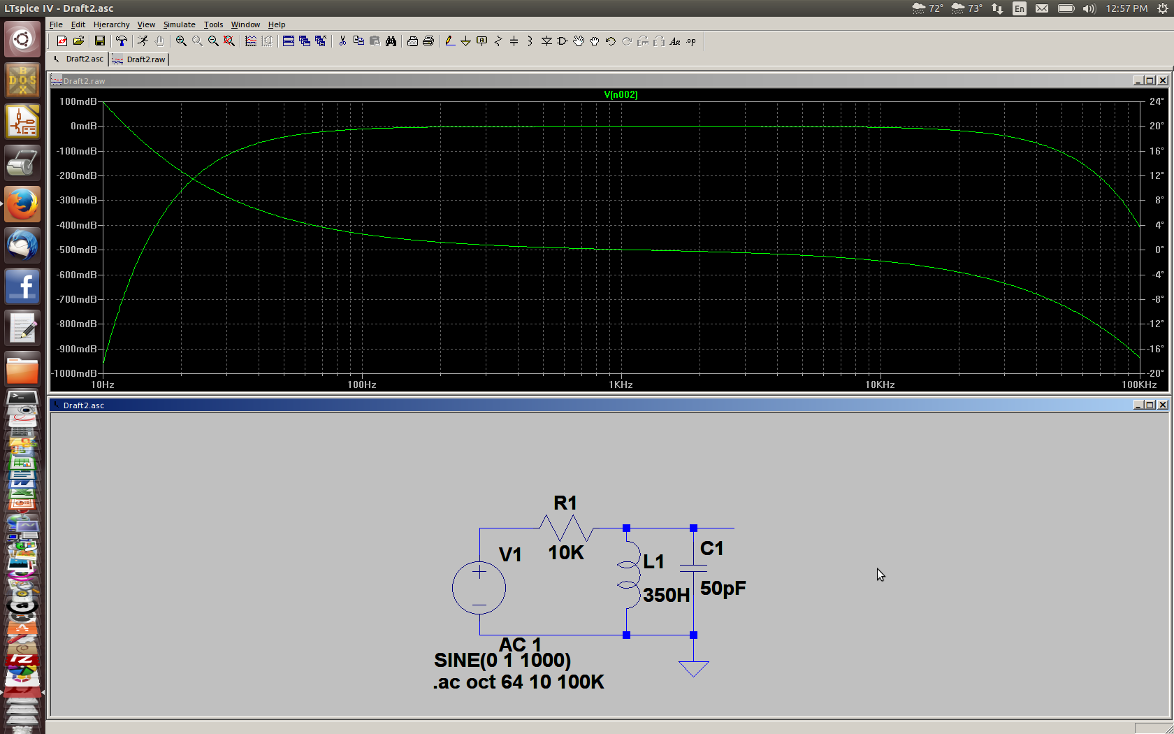Open the View menu
Image resolution: width=1174 pixels, height=734 pixels.
pos(146,24)
